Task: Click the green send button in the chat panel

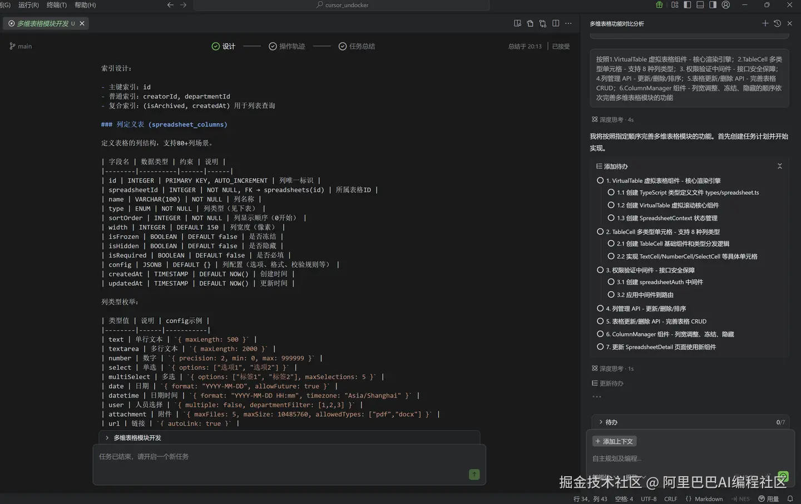Action: pos(783,476)
